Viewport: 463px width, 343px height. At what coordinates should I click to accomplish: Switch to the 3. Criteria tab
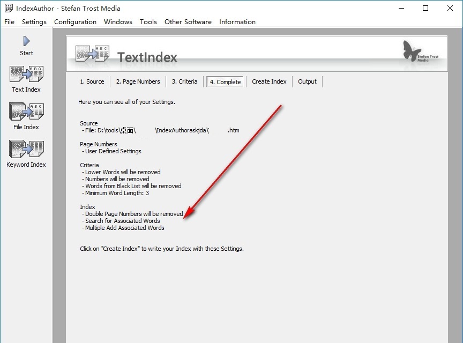point(184,81)
